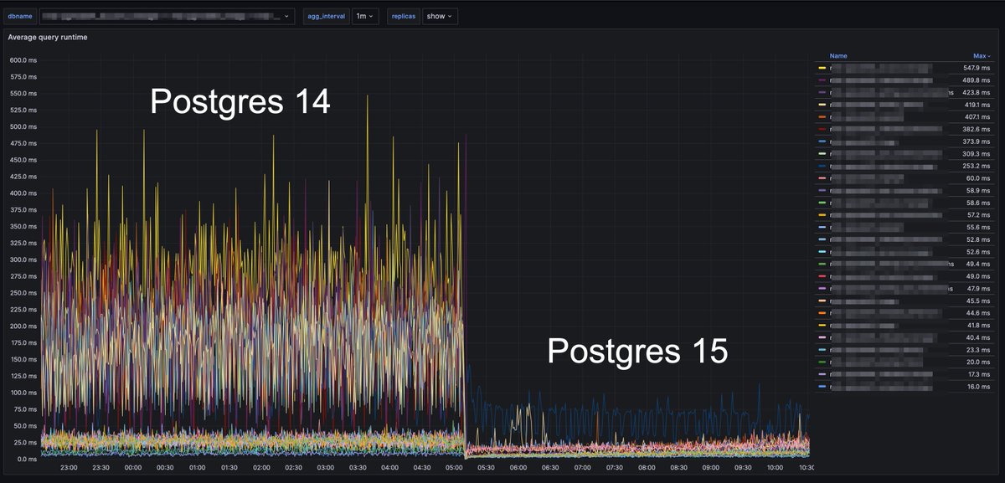
Task: Click the dbname variable label
Action: coord(20,16)
